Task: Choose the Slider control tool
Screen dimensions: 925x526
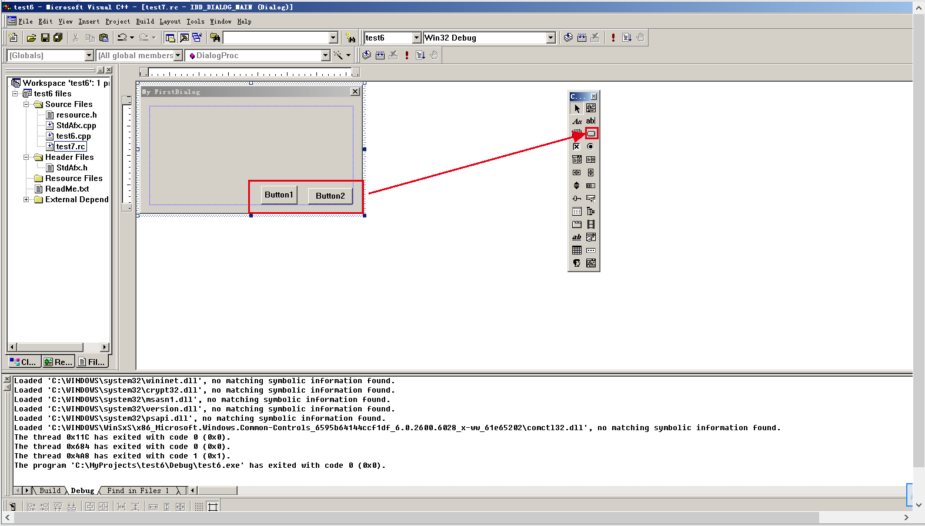Action: point(577,199)
